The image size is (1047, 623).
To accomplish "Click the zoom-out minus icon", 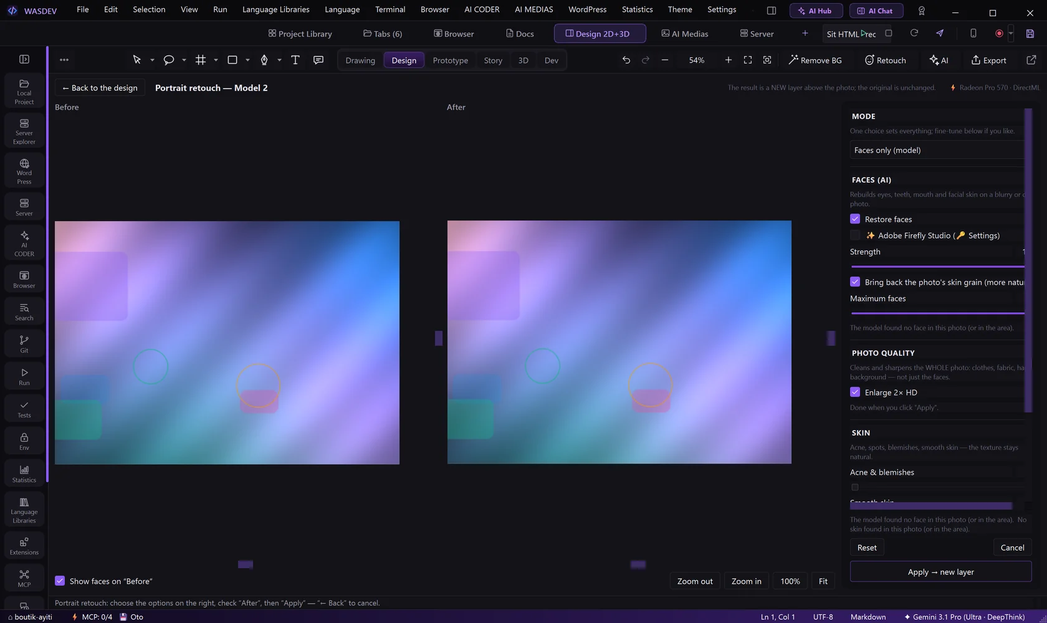I will [665, 60].
